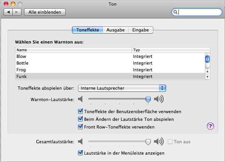This screenshot has height=162, width=225.
Task: Click the forward navigation arrow
Action: pos(17,12)
